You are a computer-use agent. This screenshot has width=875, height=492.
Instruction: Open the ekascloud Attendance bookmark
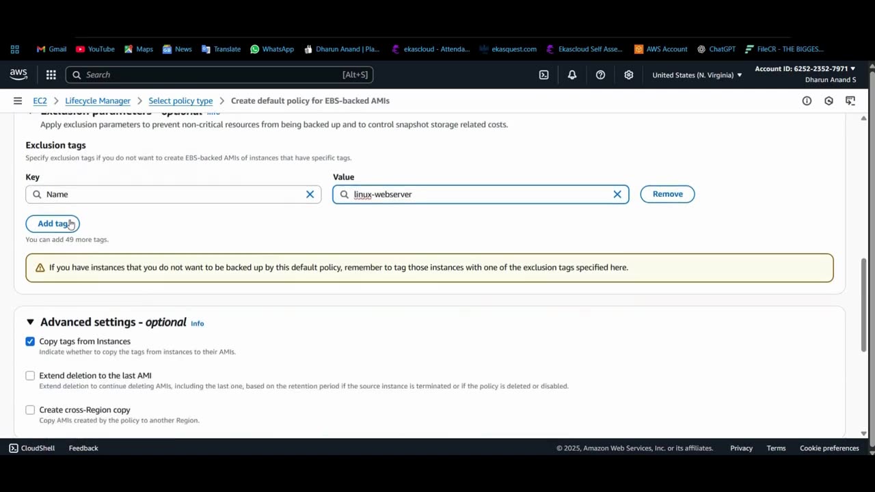click(x=431, y=49)
